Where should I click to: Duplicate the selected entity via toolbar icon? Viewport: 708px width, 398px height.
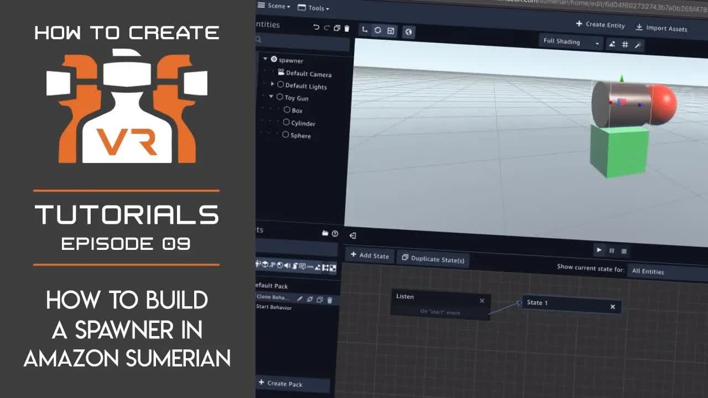point(336,28)
